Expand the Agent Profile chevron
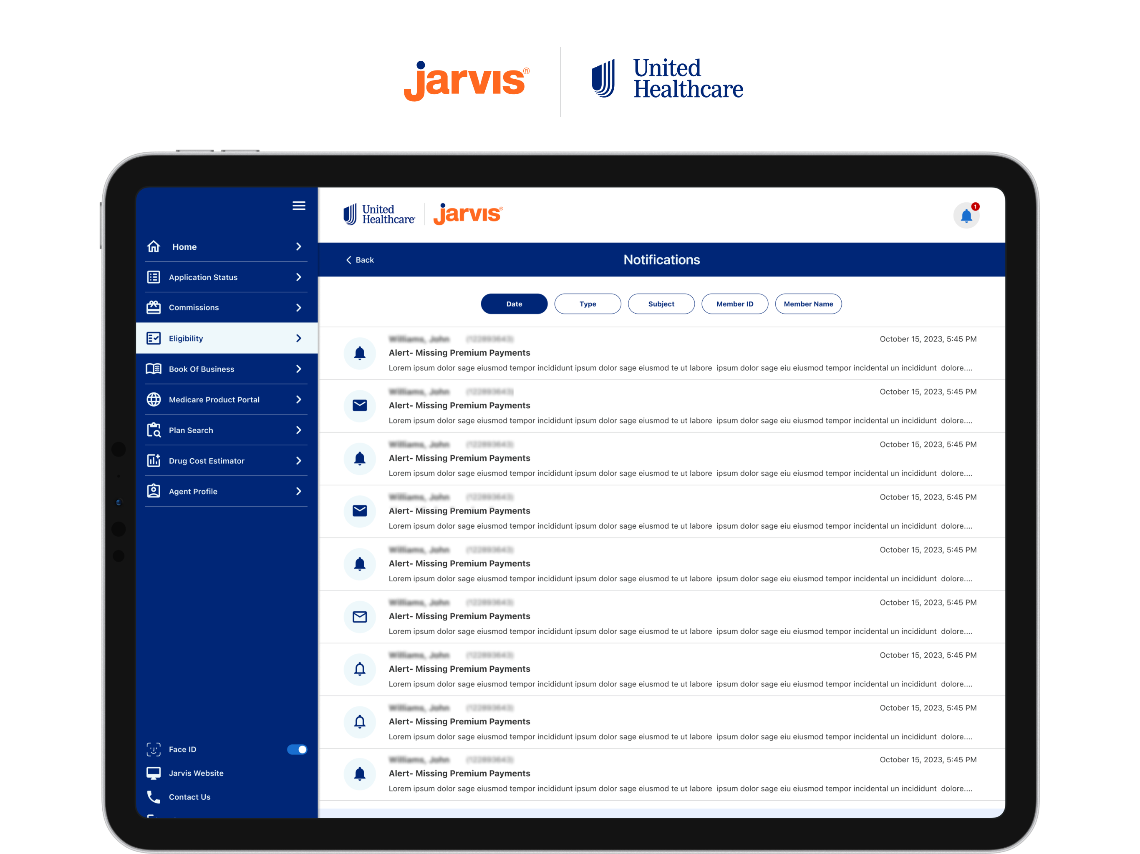The height and width of the screenshot is (854, 1140). (298, 491)
